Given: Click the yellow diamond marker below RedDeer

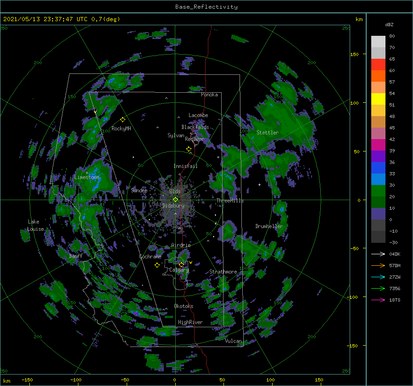Looking at the screenshot, I should (x=189, y=149).
